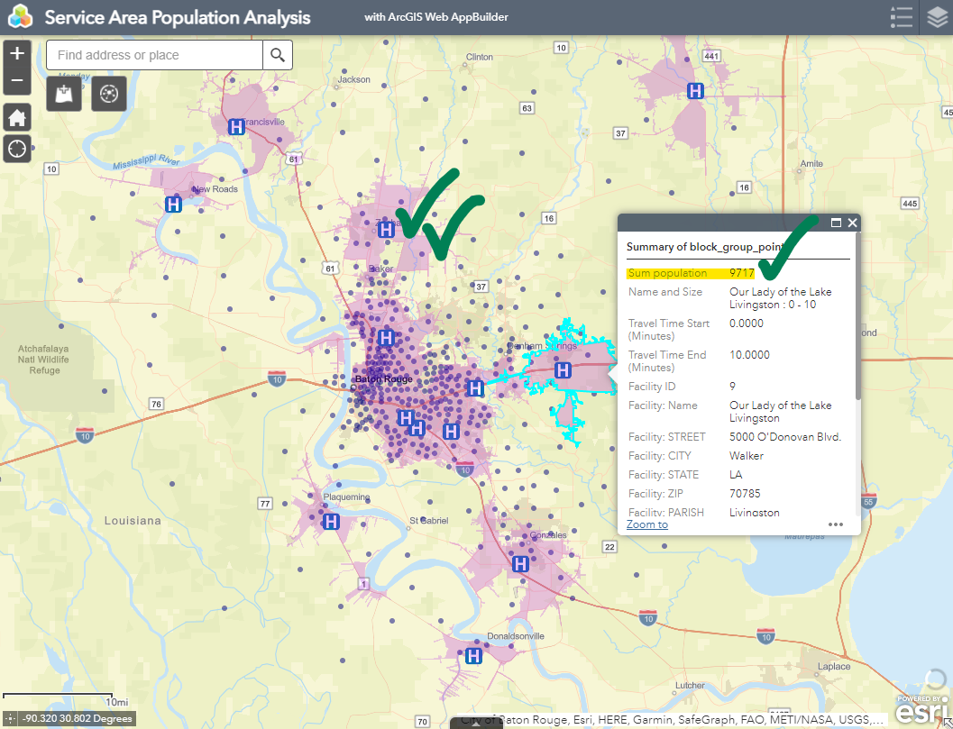Click the St. Francisville hospital marker

[x=236, y=127]
